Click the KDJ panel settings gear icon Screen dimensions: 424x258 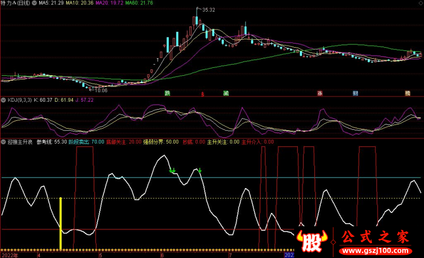pyautogui.click(x=3, y=100)
